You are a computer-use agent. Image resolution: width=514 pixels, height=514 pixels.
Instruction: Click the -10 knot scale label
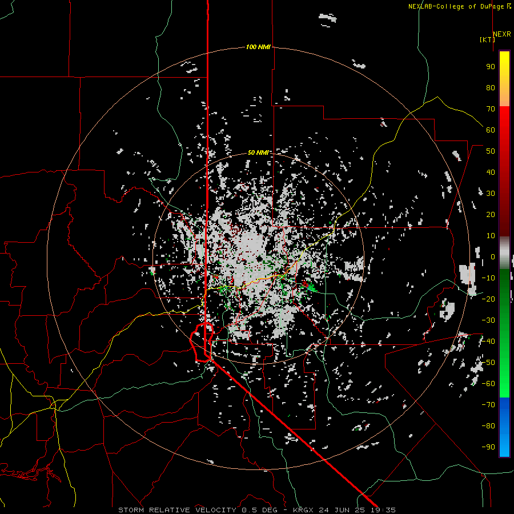(x=488, y=278)
